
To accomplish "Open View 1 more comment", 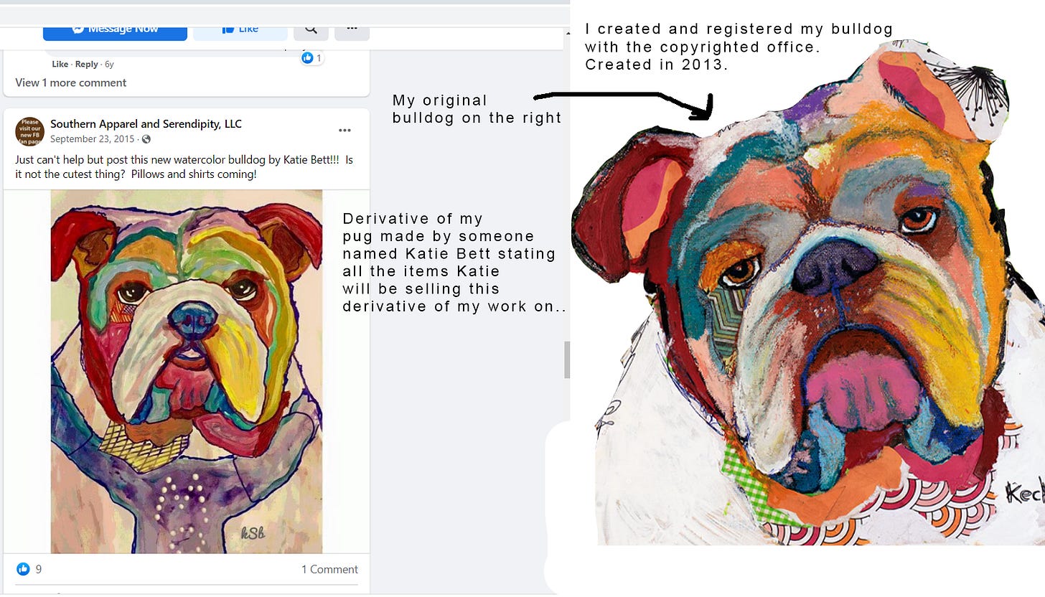I will pos(70,83).
